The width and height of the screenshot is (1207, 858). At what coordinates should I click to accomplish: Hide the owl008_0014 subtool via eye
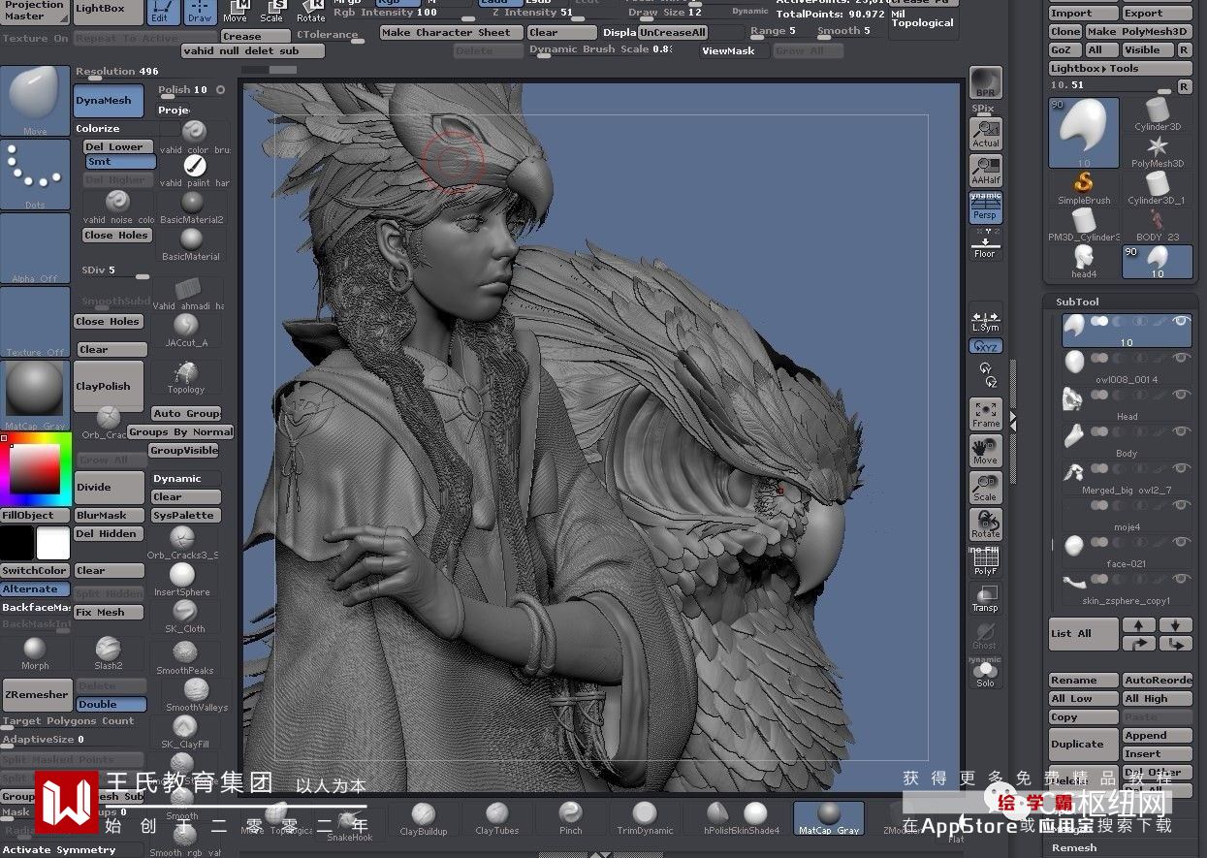tap(1181, 359)
